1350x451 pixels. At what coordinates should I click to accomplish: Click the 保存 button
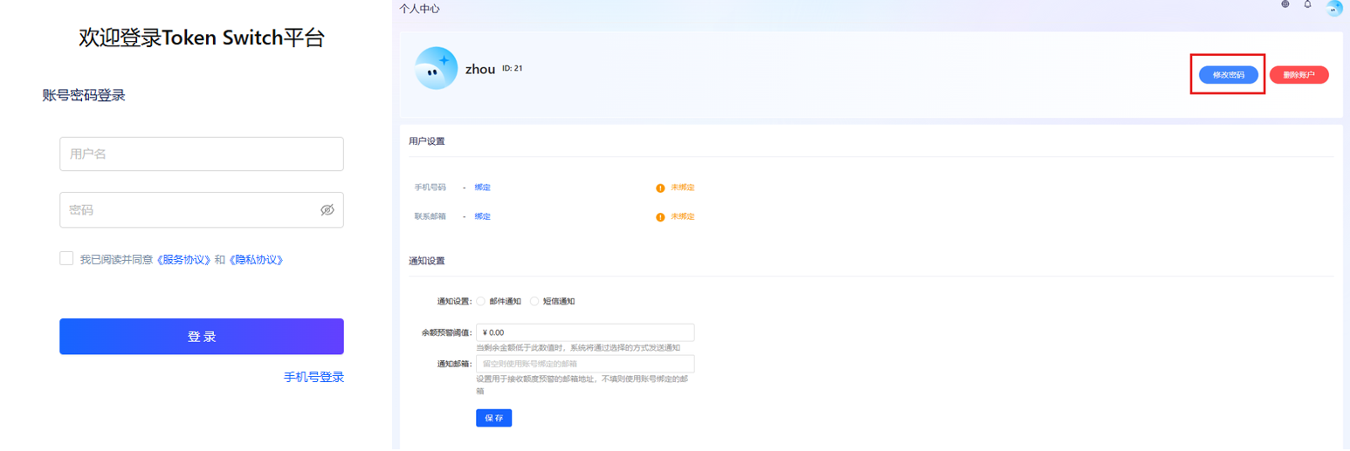493,418
